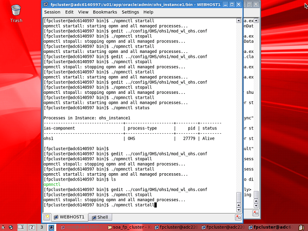308x231 pixels.
Task: Open the Edit menu
Action: (69, 12)
